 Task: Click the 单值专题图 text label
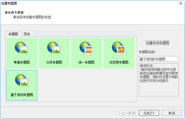[22, 63]
